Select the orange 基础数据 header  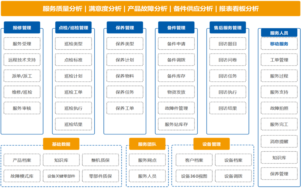(x=61, y=144)
